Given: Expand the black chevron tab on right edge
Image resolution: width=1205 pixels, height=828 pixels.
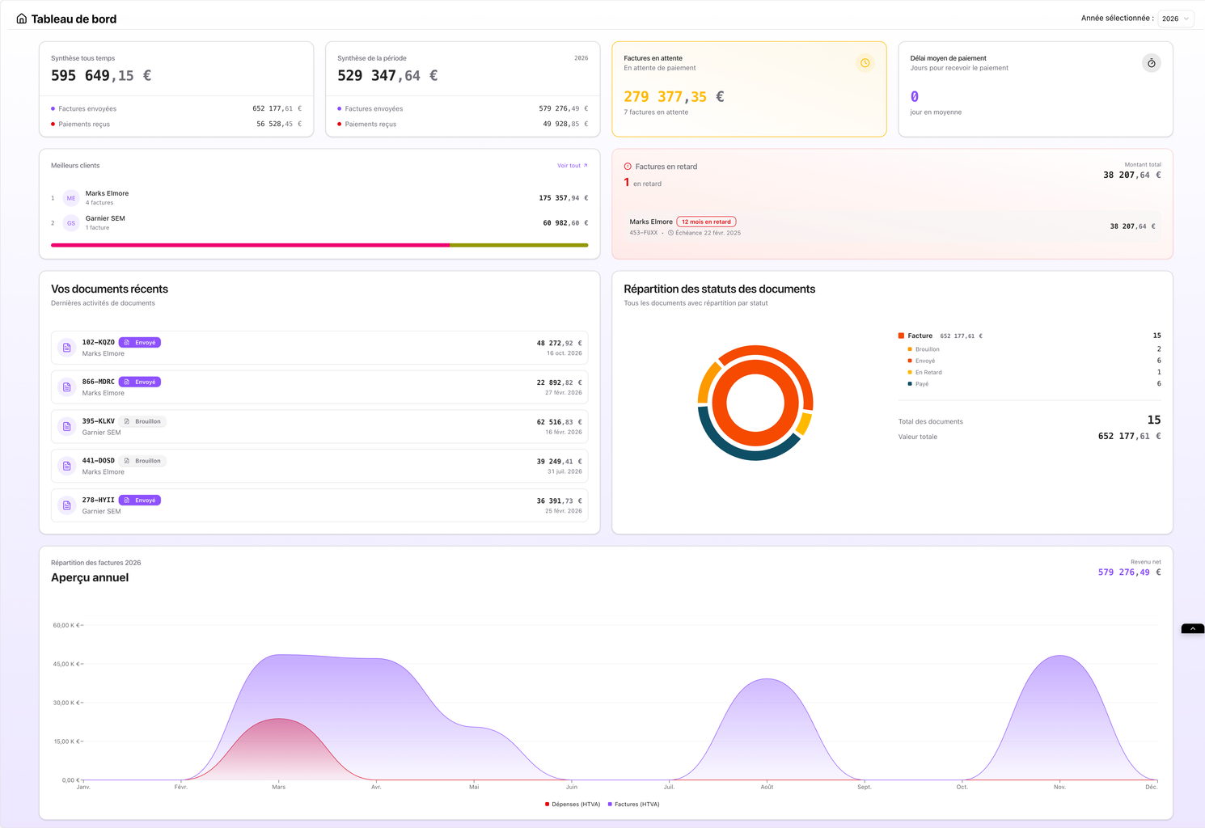Looking at the screenshot, I should (1192, 628).
